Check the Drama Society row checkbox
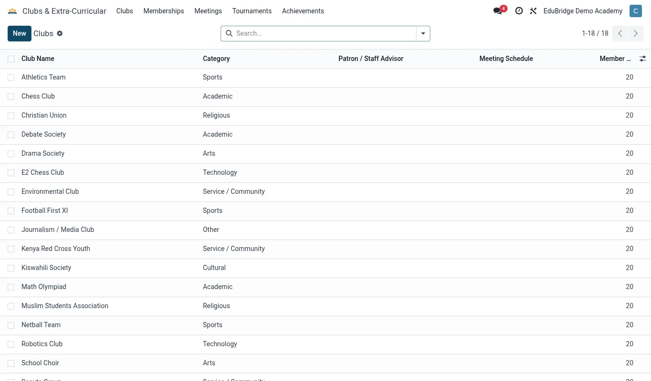The image size is (651, 381). point(11,154)
